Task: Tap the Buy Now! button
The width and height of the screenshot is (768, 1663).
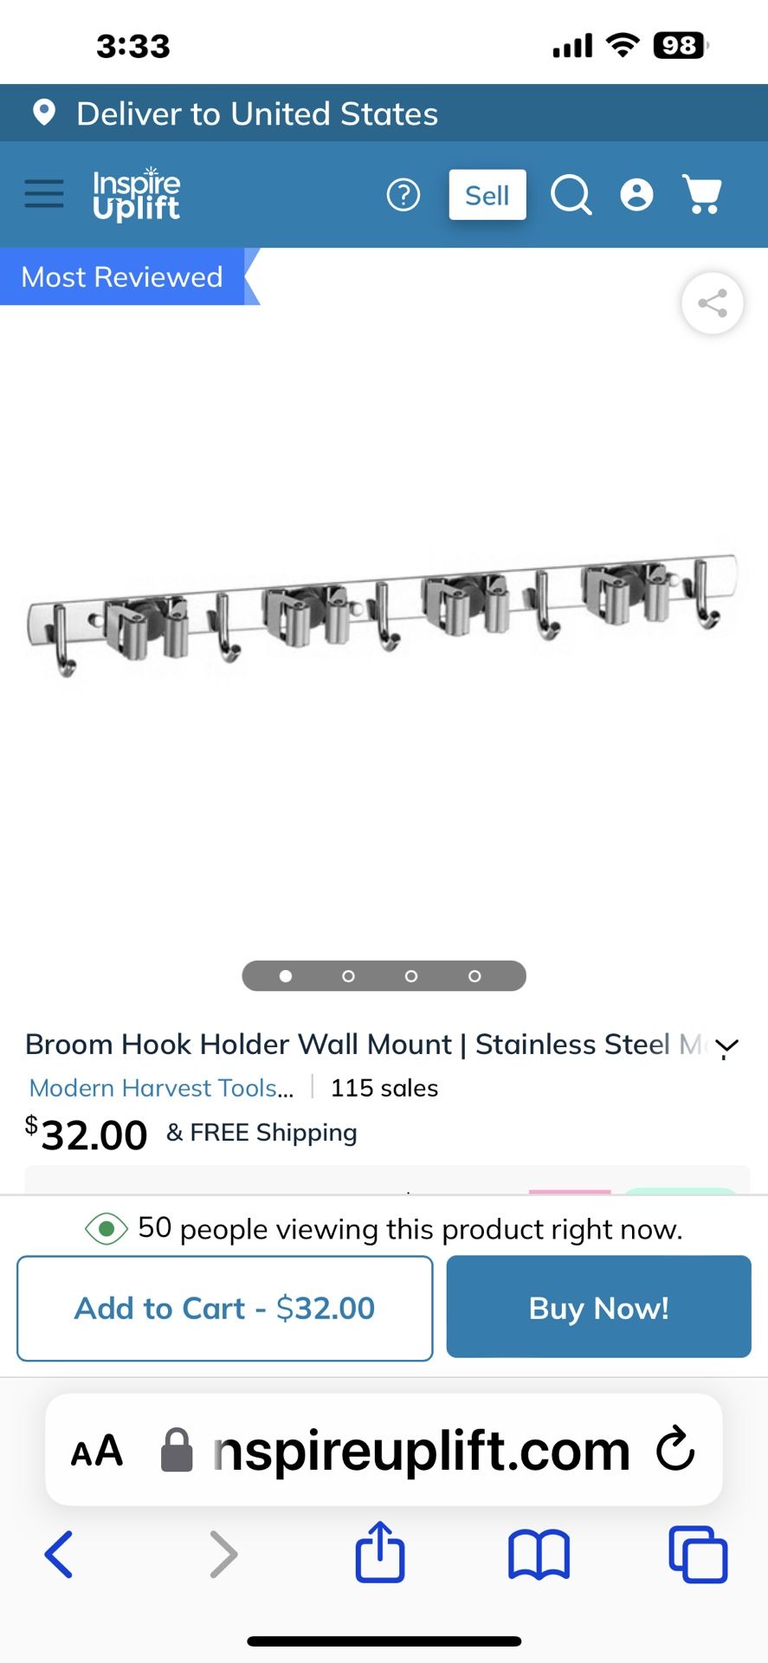Action: [x=599, y=1307]
